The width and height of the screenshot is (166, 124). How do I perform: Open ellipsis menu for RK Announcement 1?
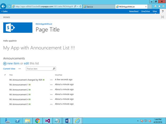click(51, 85)
